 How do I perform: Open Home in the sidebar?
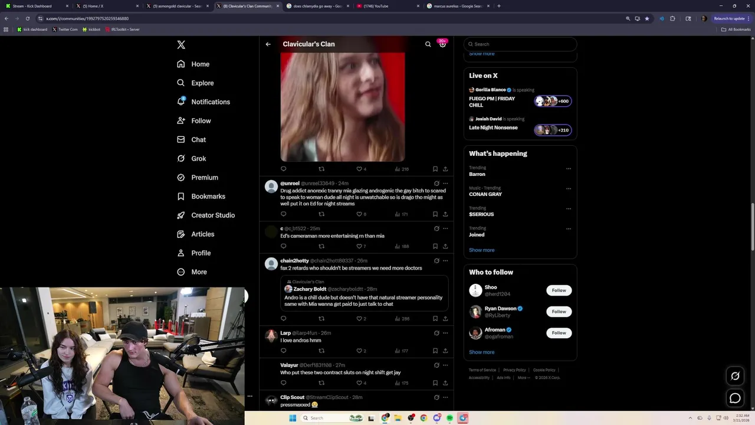(x=193, y=64)
